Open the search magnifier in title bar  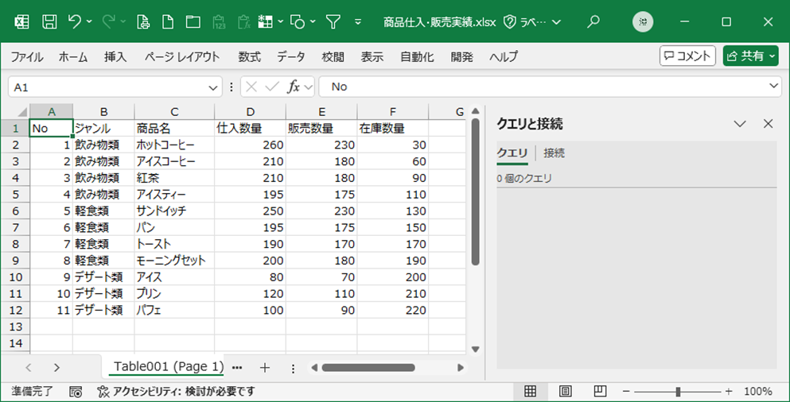593,21
